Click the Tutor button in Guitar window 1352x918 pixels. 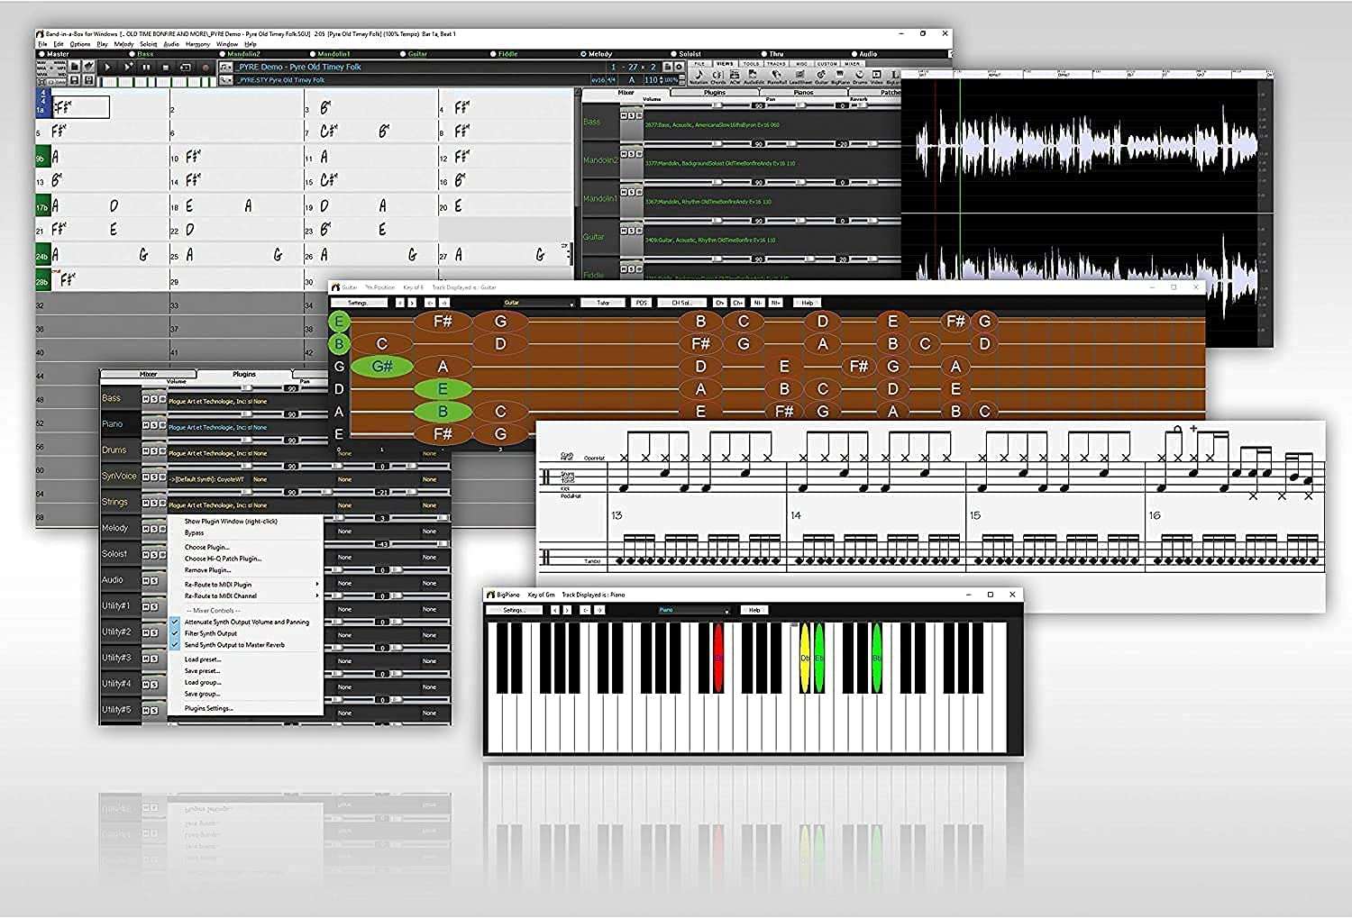tap(605, 303)
